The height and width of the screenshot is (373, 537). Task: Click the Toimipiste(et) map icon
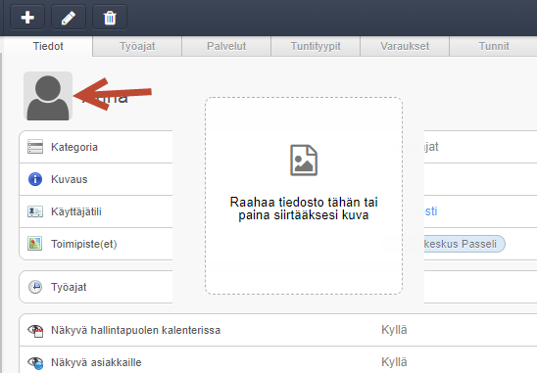click(x=35, y=244)
